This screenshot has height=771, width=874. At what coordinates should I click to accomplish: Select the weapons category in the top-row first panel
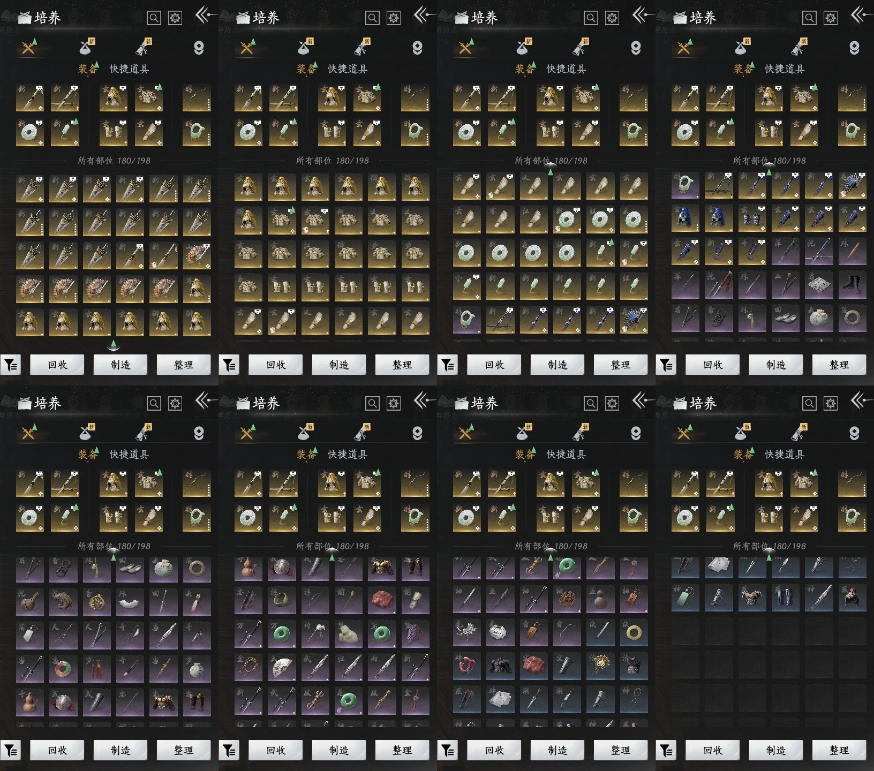29,48
